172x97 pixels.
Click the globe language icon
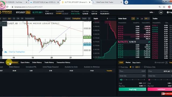(x=168, y=12)
